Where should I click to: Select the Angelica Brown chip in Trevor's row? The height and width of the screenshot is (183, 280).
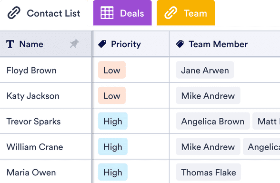[213, 121]
